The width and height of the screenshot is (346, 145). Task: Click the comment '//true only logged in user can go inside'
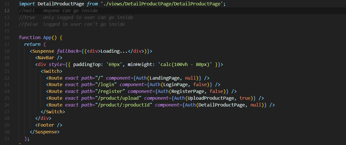[x=76, y=18]
